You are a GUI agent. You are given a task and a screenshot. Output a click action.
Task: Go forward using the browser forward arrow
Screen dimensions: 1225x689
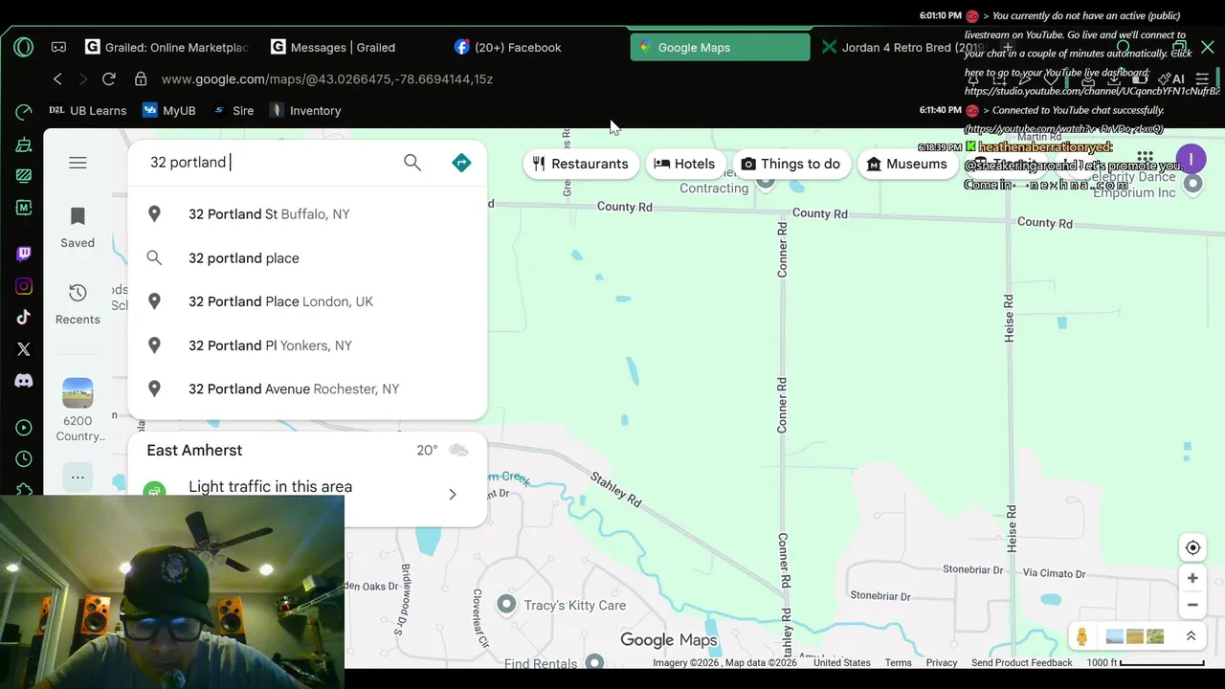tap(83, 79)
